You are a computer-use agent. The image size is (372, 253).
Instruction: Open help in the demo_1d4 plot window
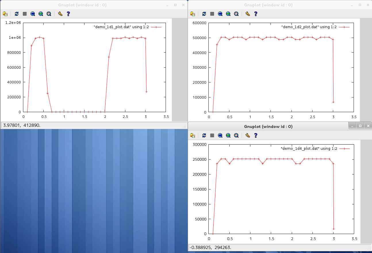[x=256, y=135]
